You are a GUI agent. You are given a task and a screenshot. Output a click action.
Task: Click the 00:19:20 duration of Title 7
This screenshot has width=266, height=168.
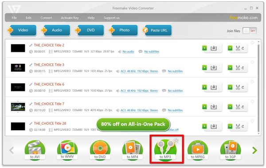40,110
